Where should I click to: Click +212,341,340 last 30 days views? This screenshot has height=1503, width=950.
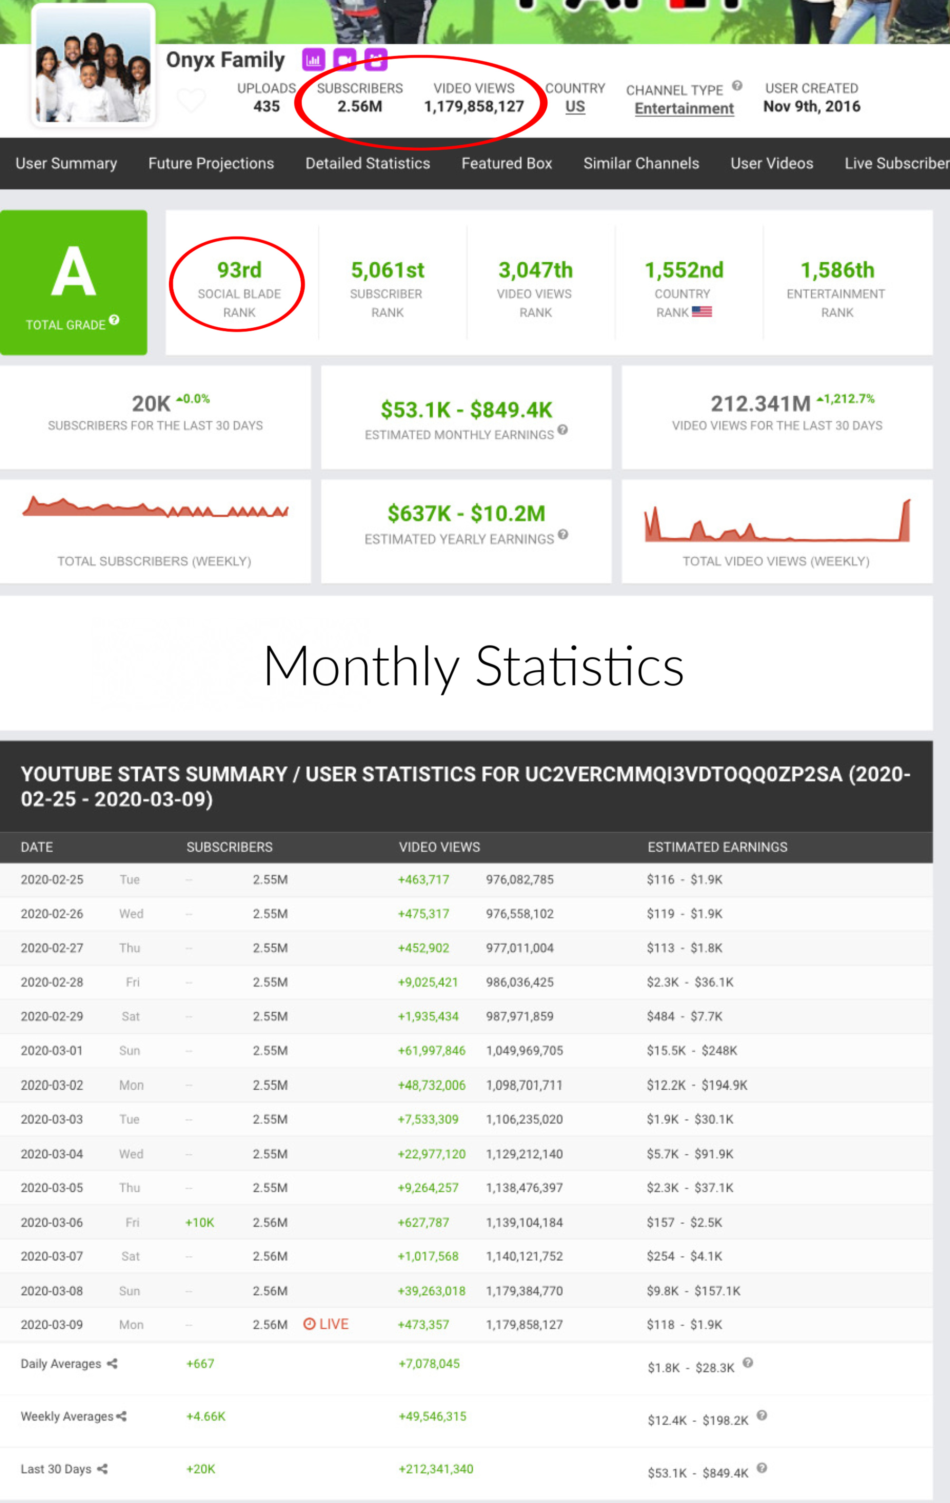[437, 1469]
